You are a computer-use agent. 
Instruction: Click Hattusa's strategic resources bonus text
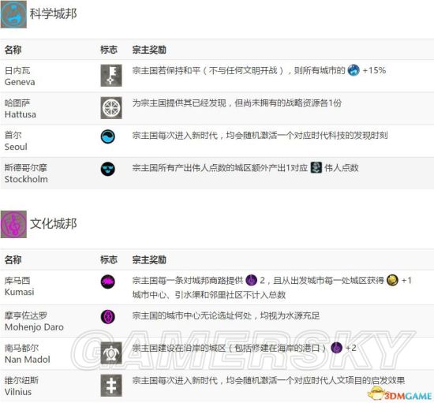[237, 103]
